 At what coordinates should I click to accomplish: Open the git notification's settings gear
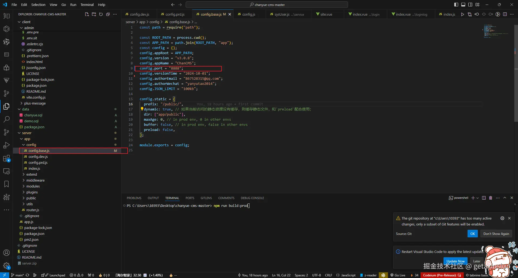click(502, 218)
